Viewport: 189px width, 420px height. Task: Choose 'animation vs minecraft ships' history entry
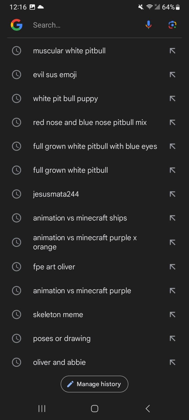point(80,218)
